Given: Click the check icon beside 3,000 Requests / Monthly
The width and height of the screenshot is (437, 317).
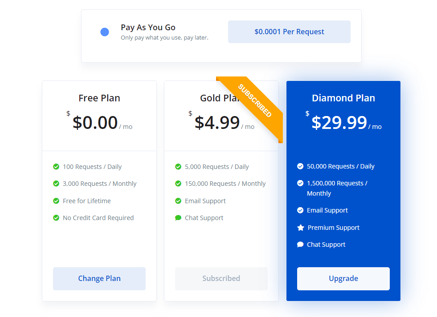Looking at the screenshot, I should tap(56, 184).
